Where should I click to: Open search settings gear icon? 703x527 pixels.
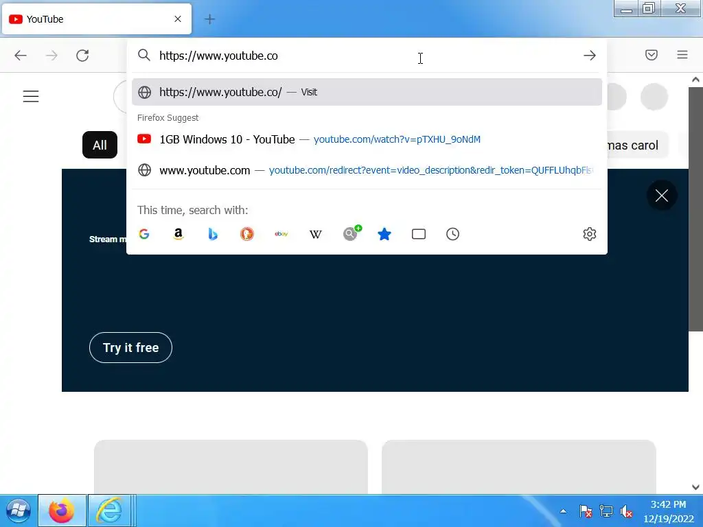point(590,234)
